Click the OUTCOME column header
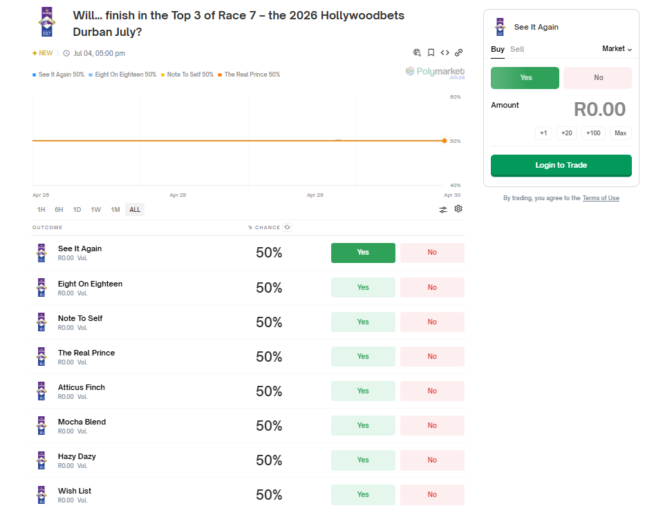Image resolution: width=645 pixels, height=517 pixels. [x=47, y=228]
